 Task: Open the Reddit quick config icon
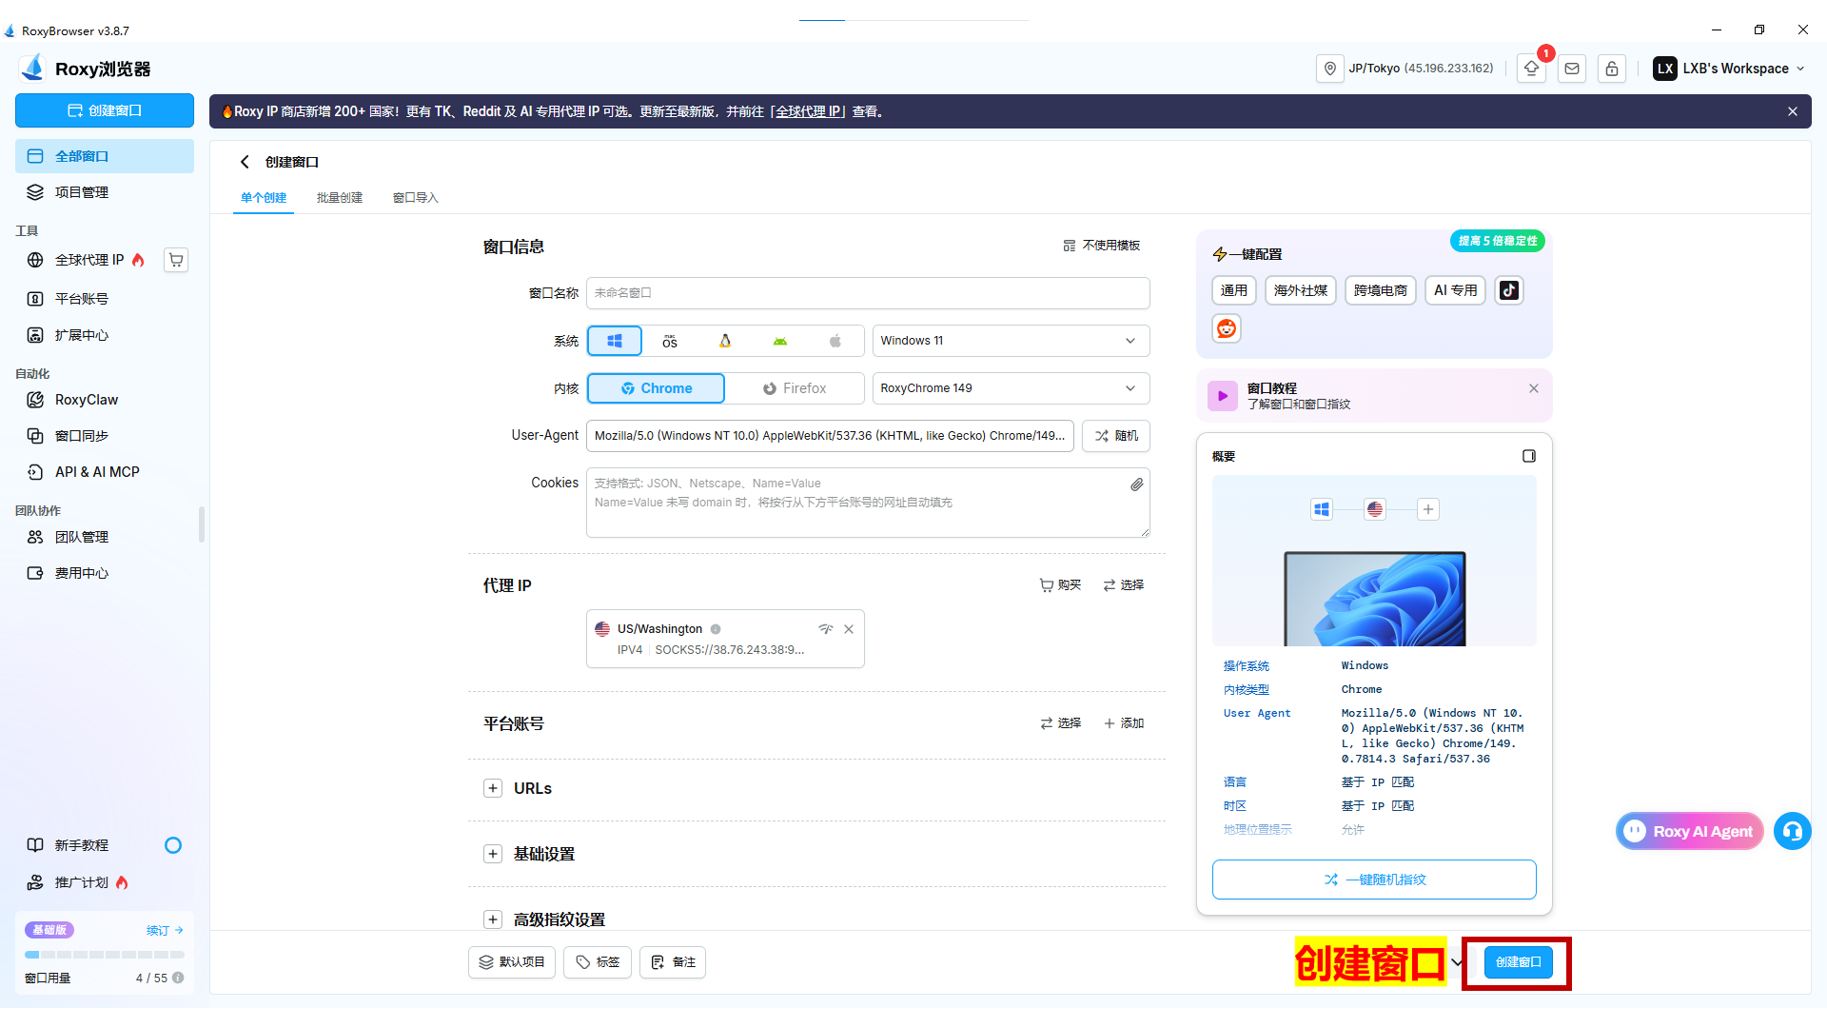tap(1227, 328)
